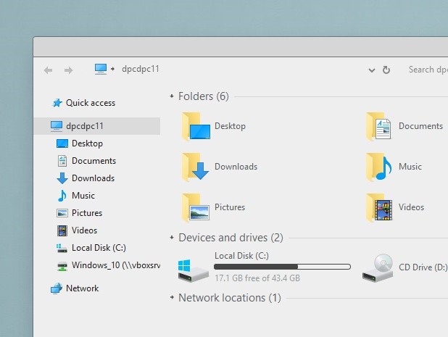The image size is (448, 337).
Task: Click the sidebar Network globe icon
Action: [x=57, y=288]
